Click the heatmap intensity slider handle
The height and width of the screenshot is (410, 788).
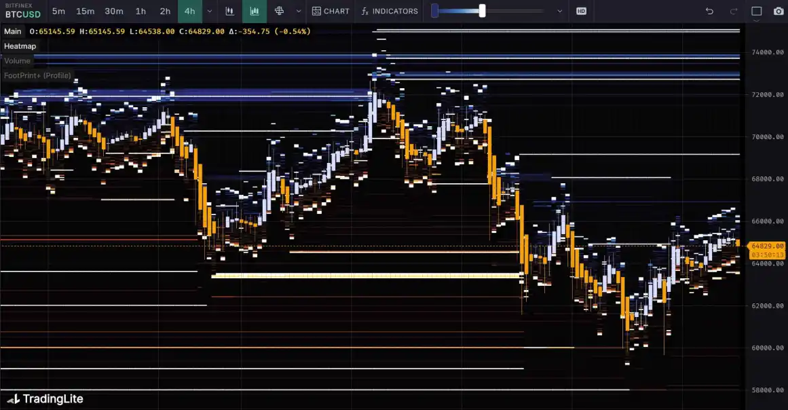point(482,11)
